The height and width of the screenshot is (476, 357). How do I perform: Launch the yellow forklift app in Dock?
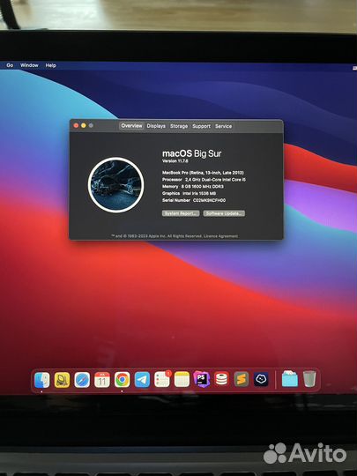tap(62, 380)
